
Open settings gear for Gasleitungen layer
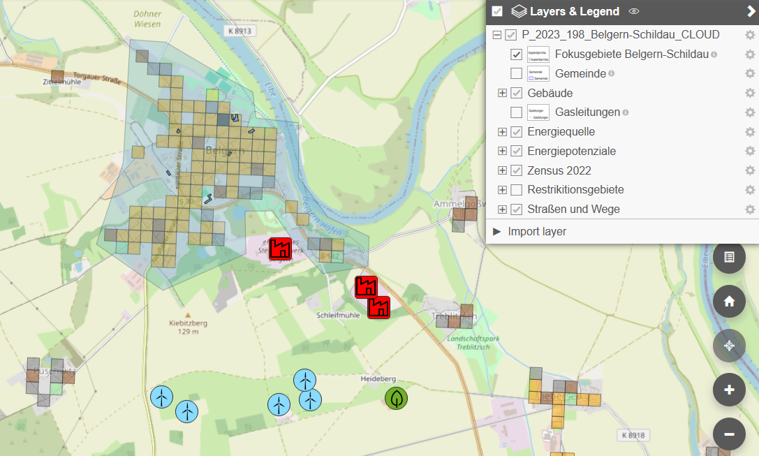[x=750, y=112]
